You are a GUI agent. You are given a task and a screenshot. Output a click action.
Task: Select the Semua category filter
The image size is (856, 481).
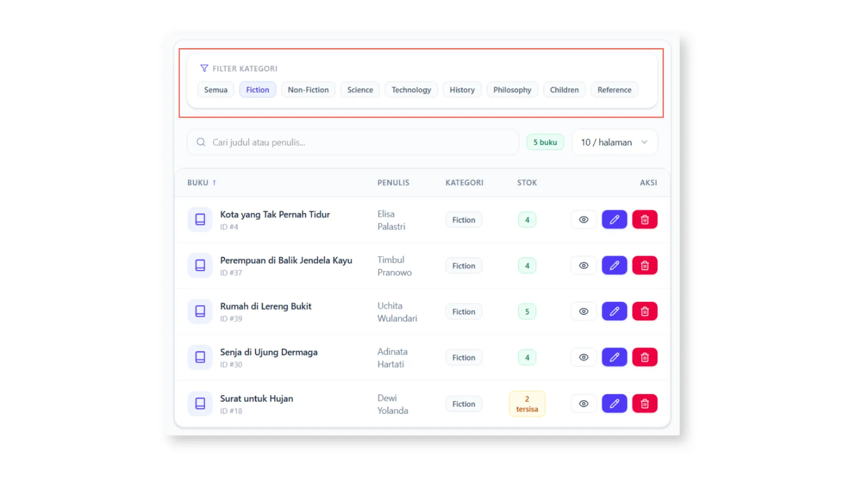click(216, 90)
